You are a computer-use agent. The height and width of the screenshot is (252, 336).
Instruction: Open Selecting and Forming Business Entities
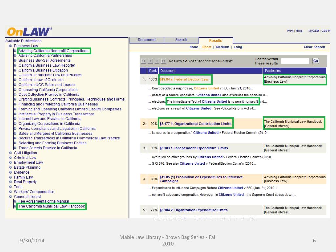[52, 143]
